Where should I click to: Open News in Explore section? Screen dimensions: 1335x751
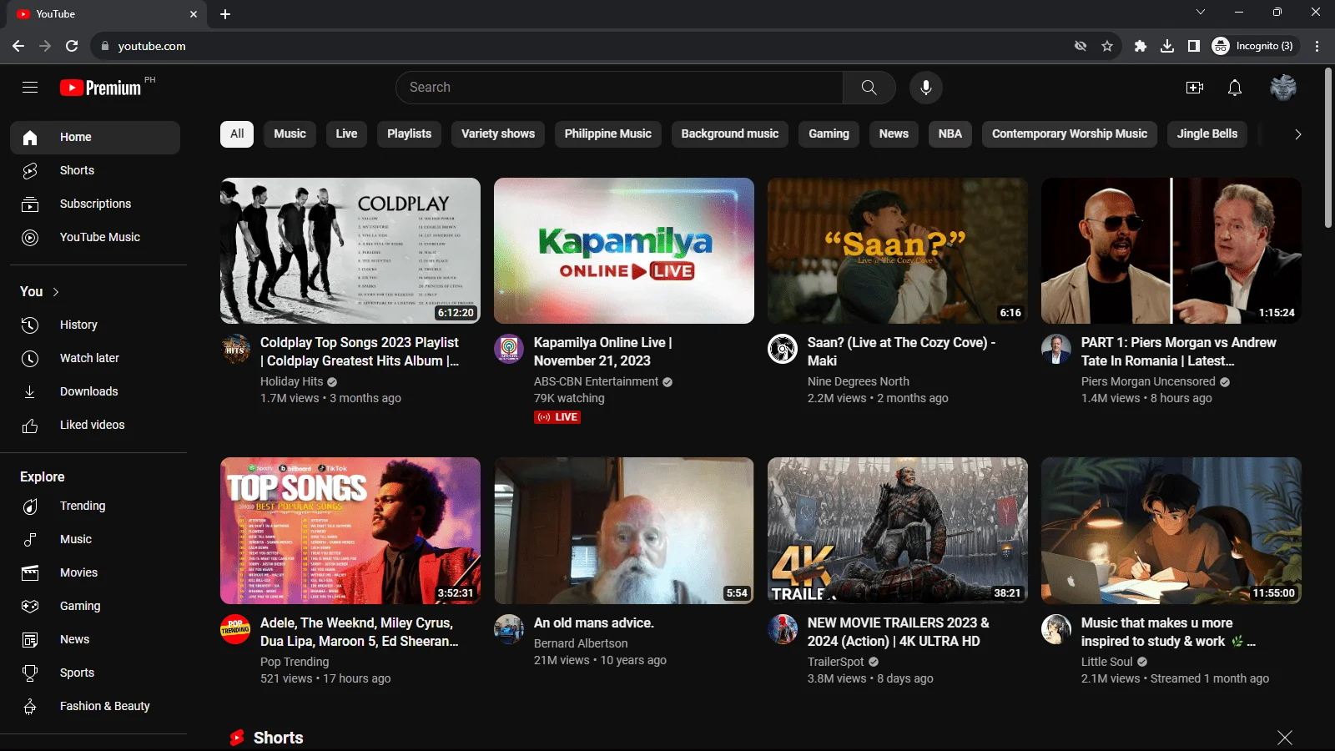click(x=95, y=639)
